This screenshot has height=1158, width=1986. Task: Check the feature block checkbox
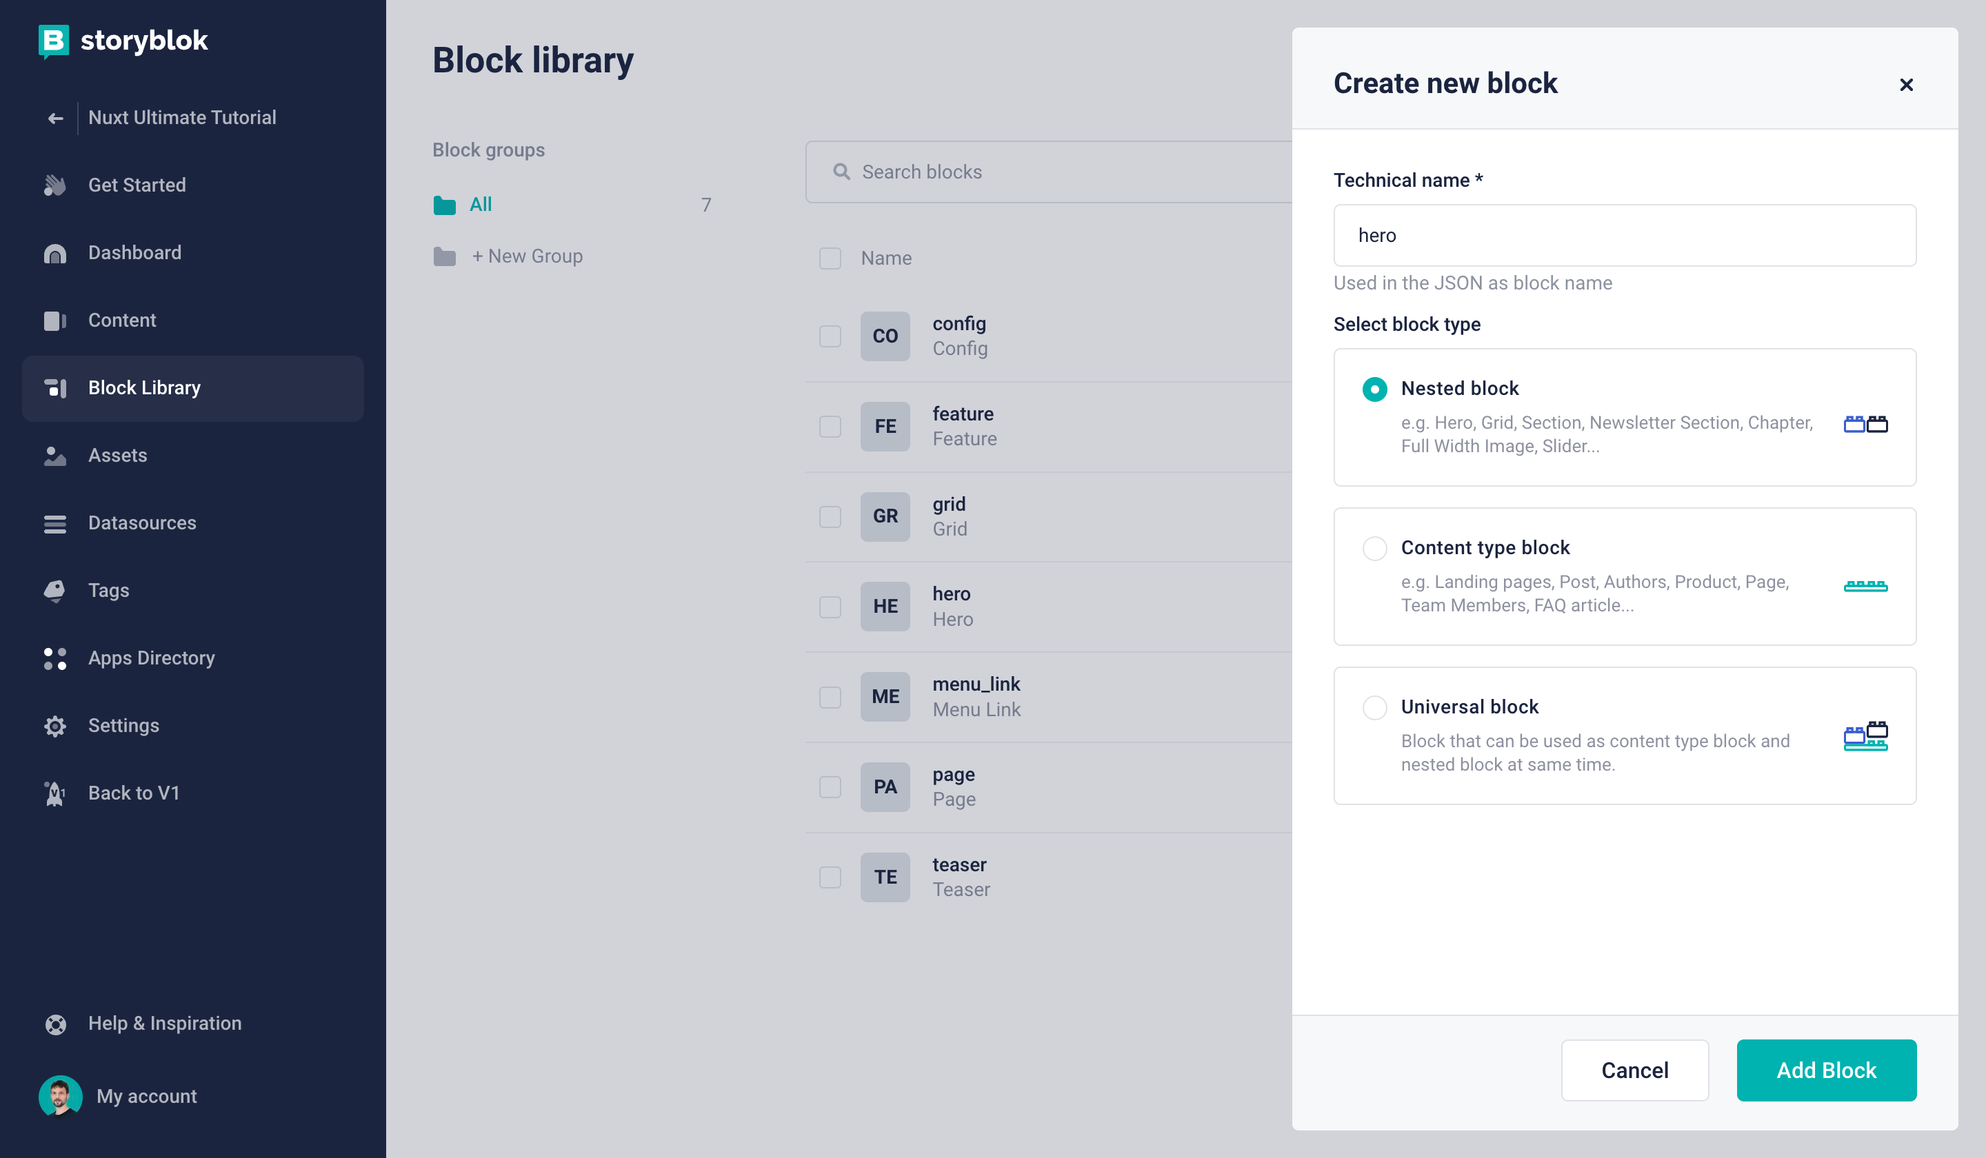830,426
